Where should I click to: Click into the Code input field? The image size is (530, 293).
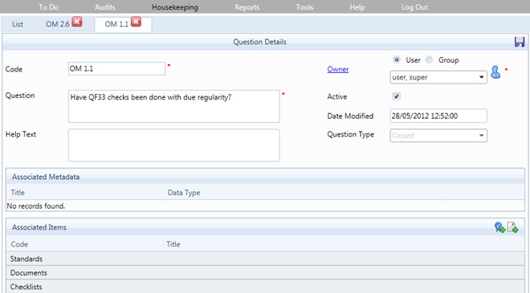click(x=116, y=68)
